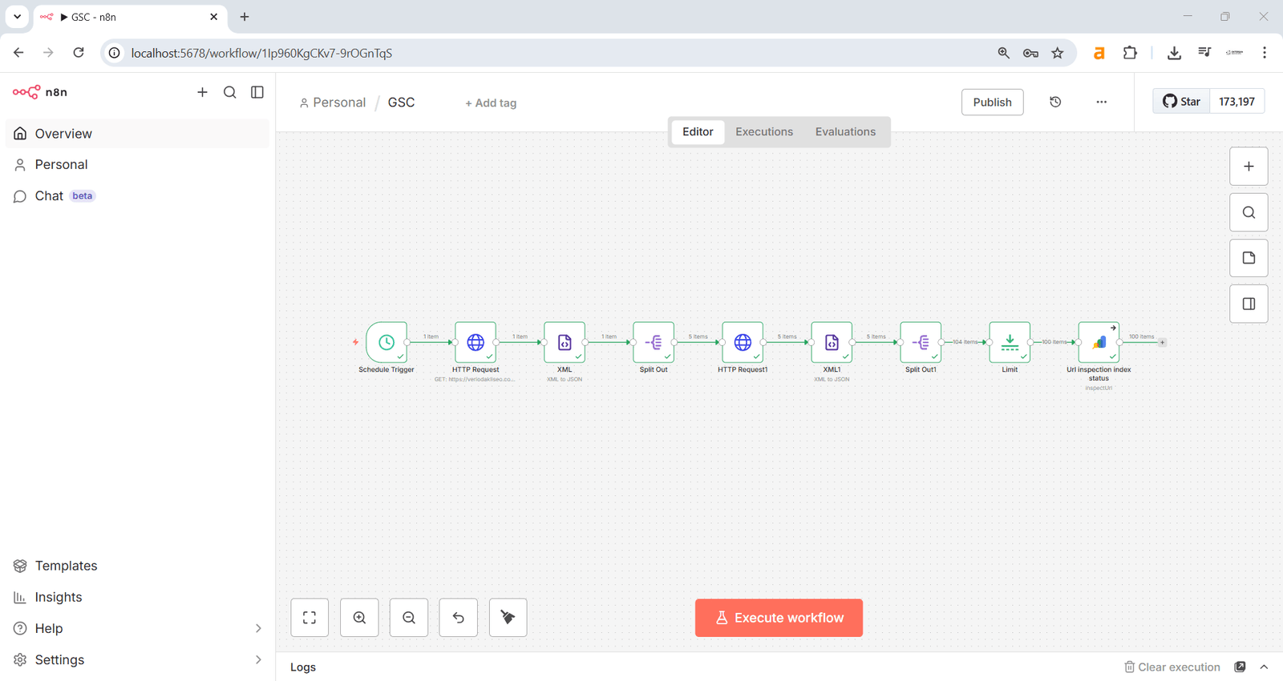Click the browser address bar URL
The image size is (1283, 681).
click(261, 53)
